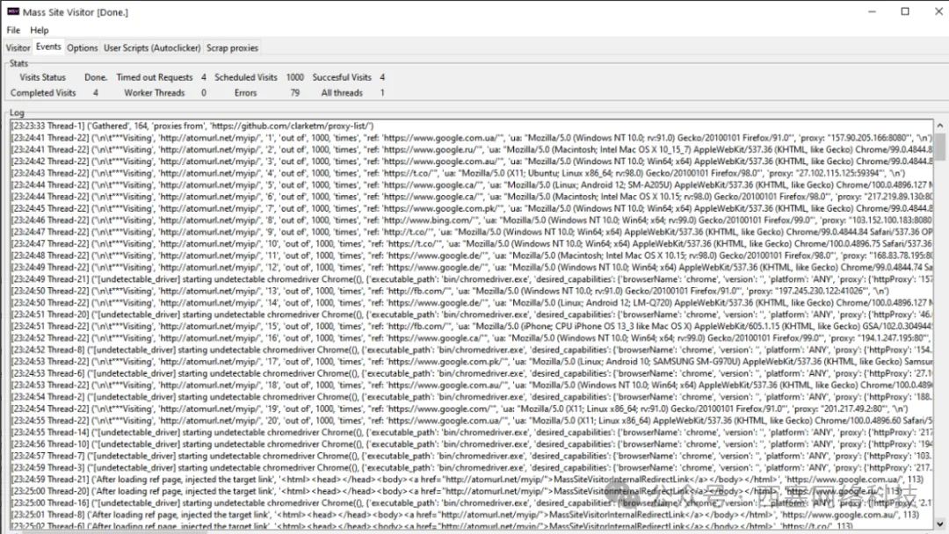Open the Help menu
Image resolution: width=949 pixels, height=534 pixels.
(x=40, y=30)
